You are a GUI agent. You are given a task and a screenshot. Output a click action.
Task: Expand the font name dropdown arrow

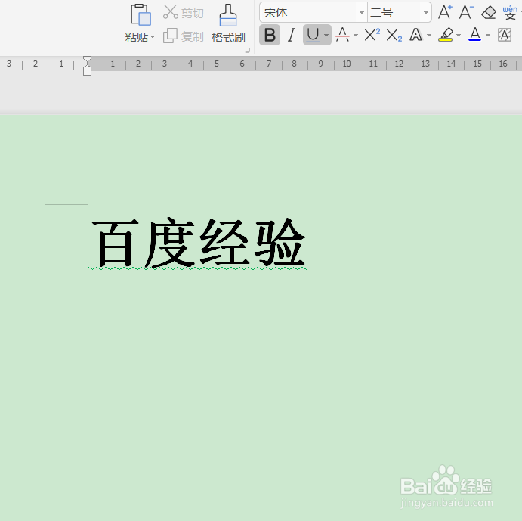[362, 13]
